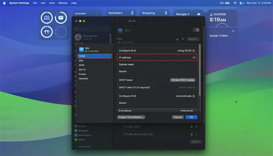Click the lock icon beside TP-LINK_Guest_354C_5G
The height and width of the screenshot is (156, 273).
tap(191, 134)
